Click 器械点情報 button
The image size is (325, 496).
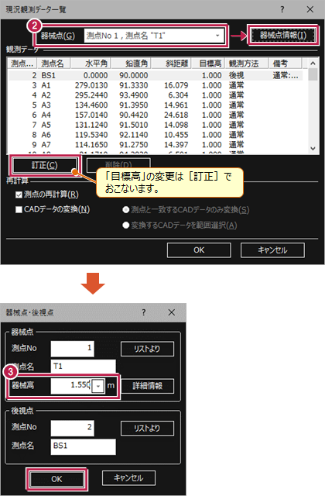click(282, 35)
